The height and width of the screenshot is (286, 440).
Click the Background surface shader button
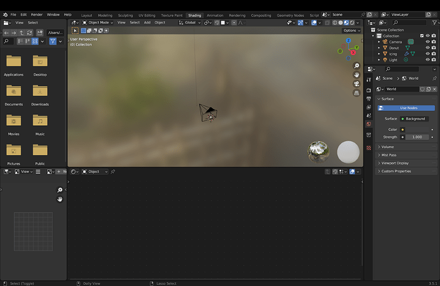click(414, 119)
